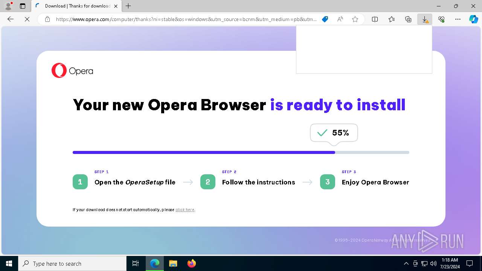Select 'Open the OperaSetup file' text
Viewport: 482px width, 271px height.
coord(135,182)
